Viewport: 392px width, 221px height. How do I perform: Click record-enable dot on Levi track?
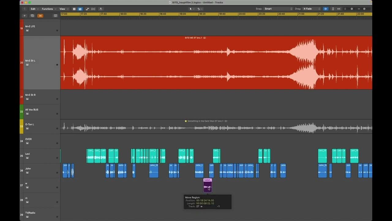pos(57,158)
